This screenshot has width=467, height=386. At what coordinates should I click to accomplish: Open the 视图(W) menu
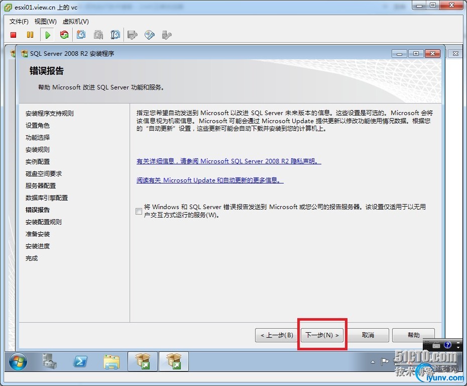click(45, 22)
